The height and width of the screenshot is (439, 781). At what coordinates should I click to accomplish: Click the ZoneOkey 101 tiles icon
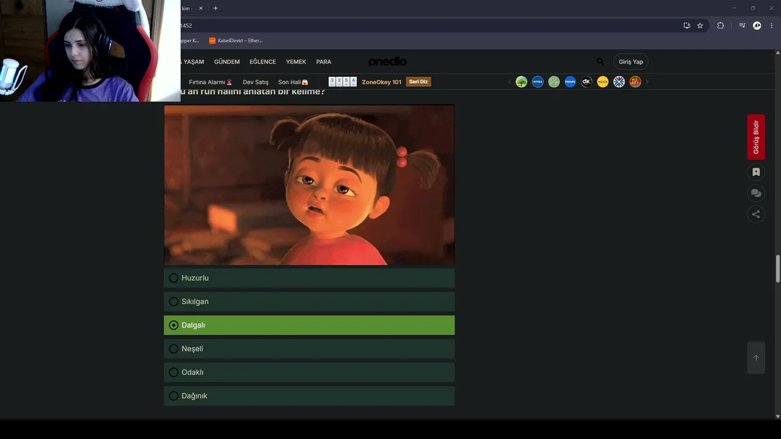tap(342, 82)
